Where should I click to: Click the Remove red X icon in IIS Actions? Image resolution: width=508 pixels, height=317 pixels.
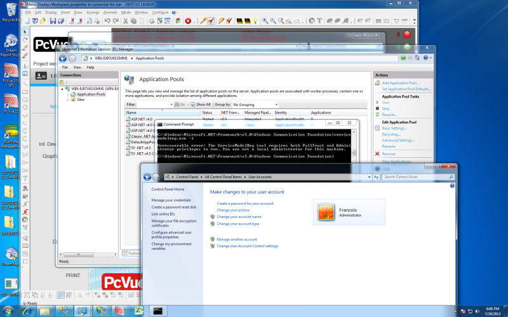[x=377, y=154]
